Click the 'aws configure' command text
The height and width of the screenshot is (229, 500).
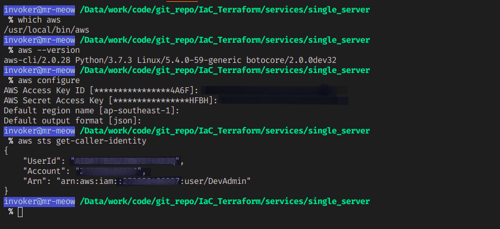click(49, 81)
